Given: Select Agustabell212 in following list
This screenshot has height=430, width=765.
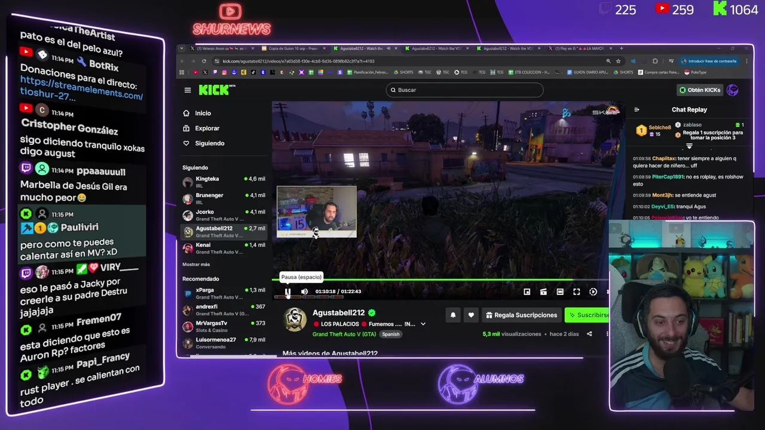Looking at the screenshot, I should tap(224, 232).
